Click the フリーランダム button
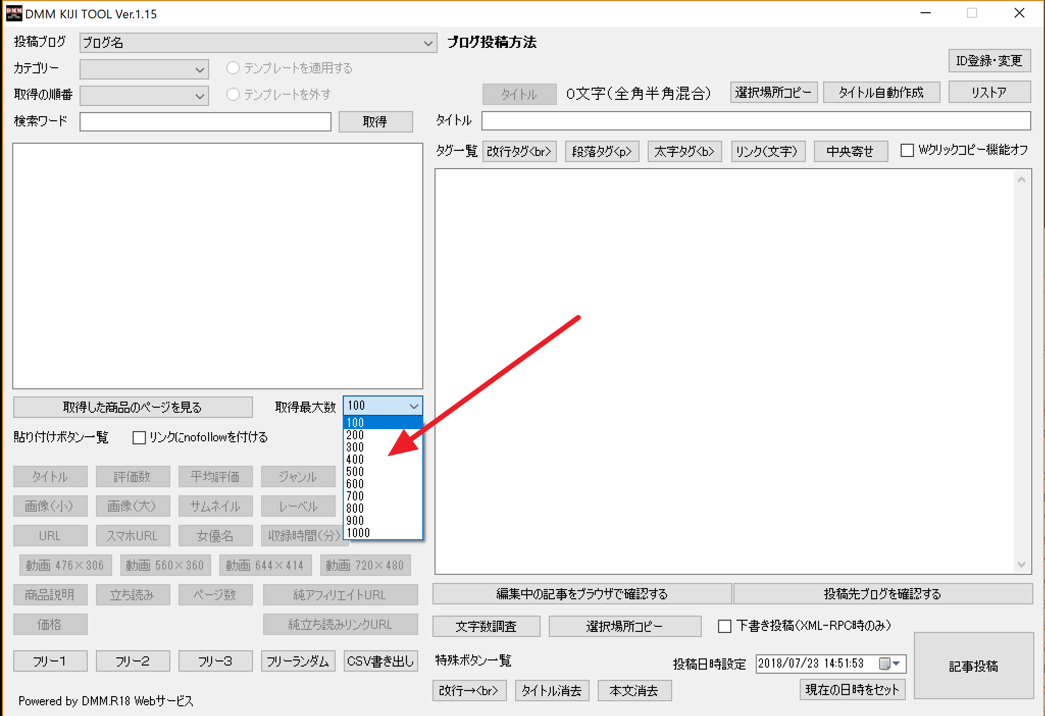The width and height of the screenshot is (1045, 716). (298, 661)
